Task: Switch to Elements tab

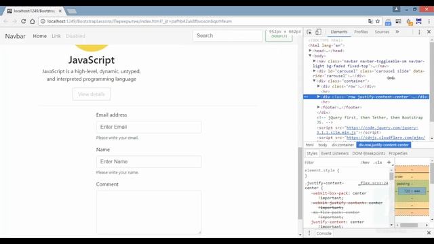Action: coord(339,32)
